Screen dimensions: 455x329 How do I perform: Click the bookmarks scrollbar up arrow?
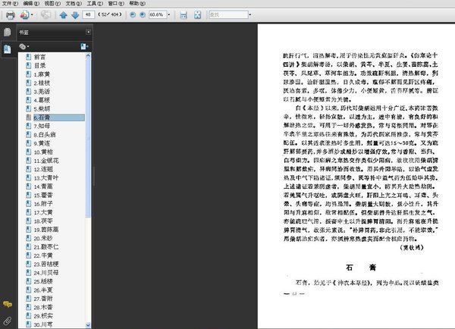[88, 56]
